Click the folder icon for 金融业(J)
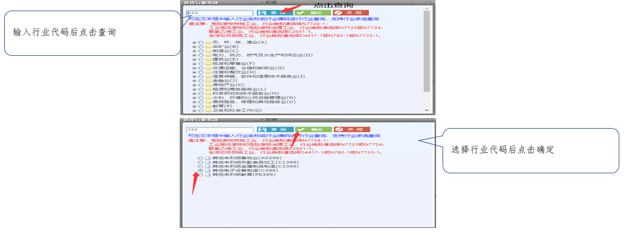 208,80
